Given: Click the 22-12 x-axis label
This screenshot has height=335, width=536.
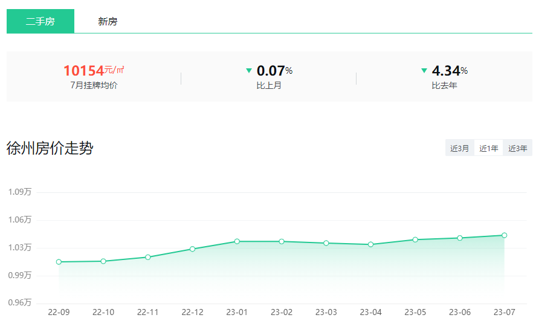Looking at the screenshot, I should [192, 312].
